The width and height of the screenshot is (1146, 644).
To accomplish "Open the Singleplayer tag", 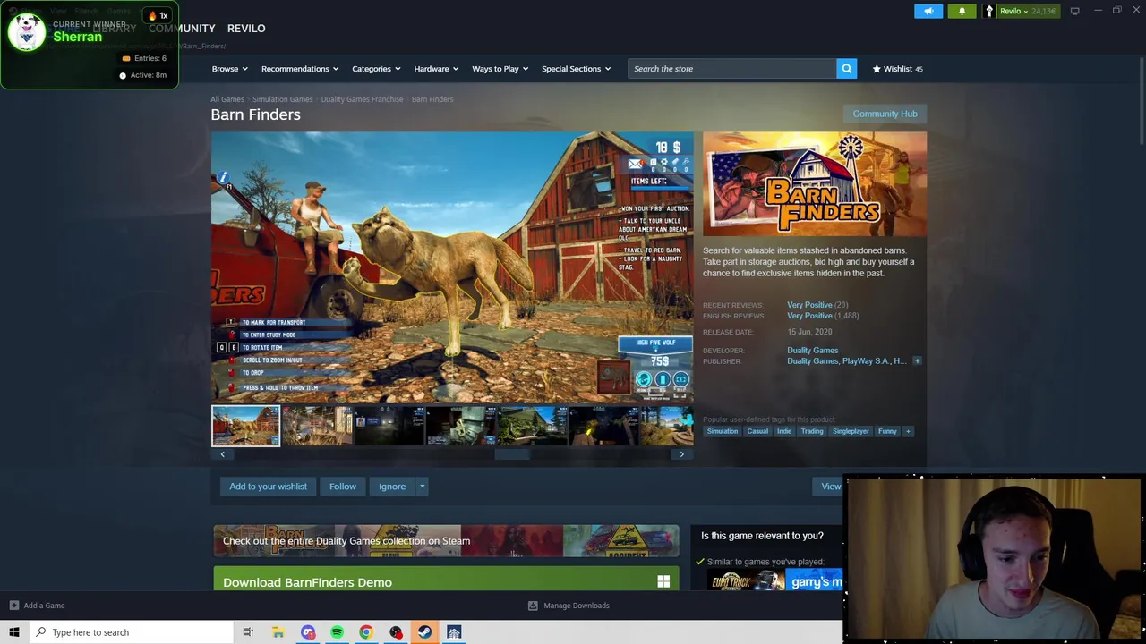I will 851,431.
